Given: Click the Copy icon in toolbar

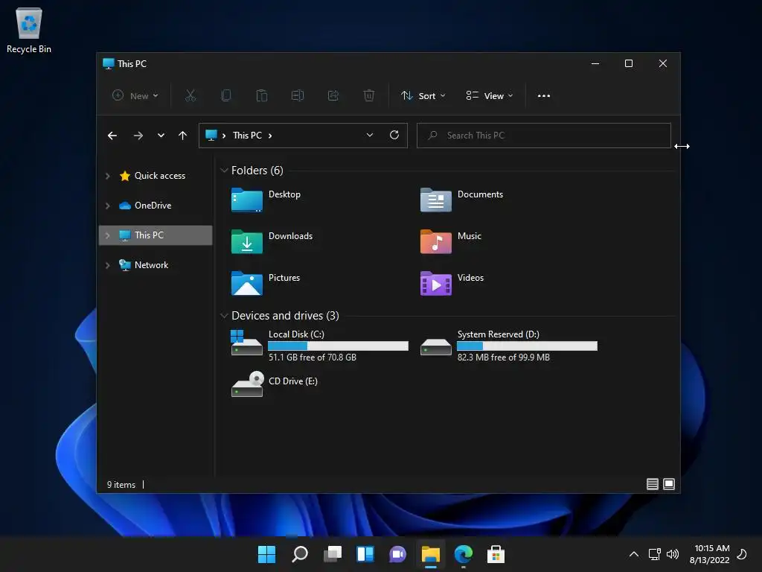Looking at the screenshot, I should click(226, 96).
